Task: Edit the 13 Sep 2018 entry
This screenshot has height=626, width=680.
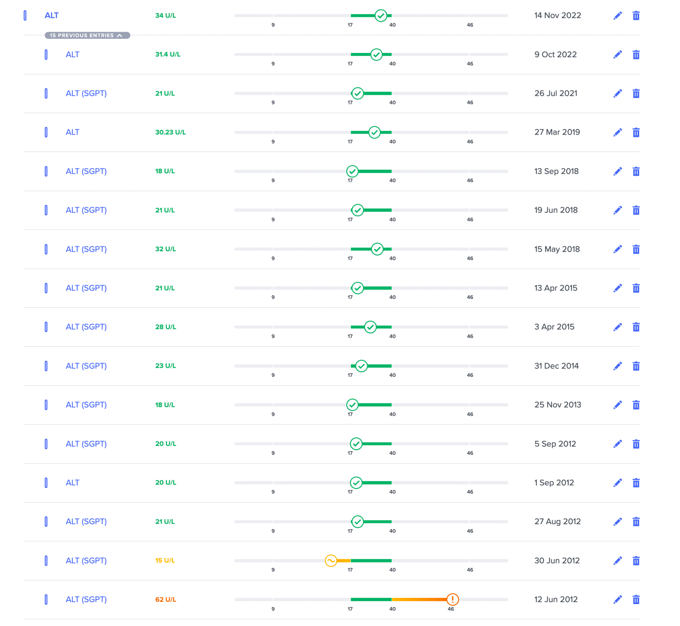Action: tap(618, 172)
